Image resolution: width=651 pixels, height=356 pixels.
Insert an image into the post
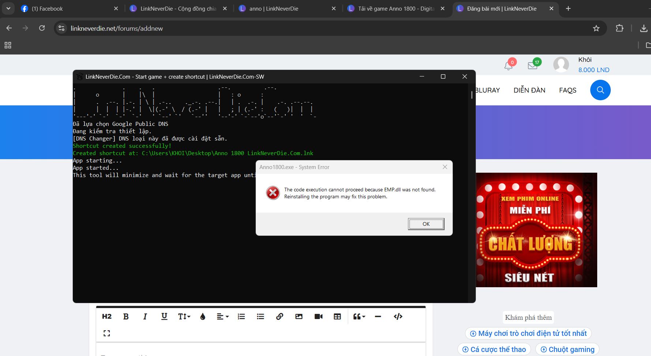[299, 316]
